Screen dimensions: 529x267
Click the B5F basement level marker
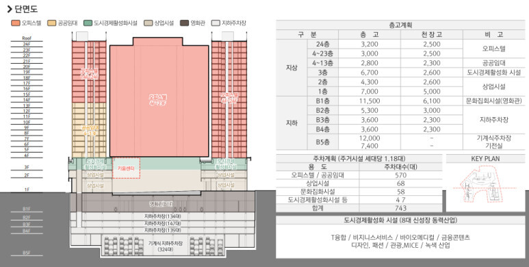[27, 253]
